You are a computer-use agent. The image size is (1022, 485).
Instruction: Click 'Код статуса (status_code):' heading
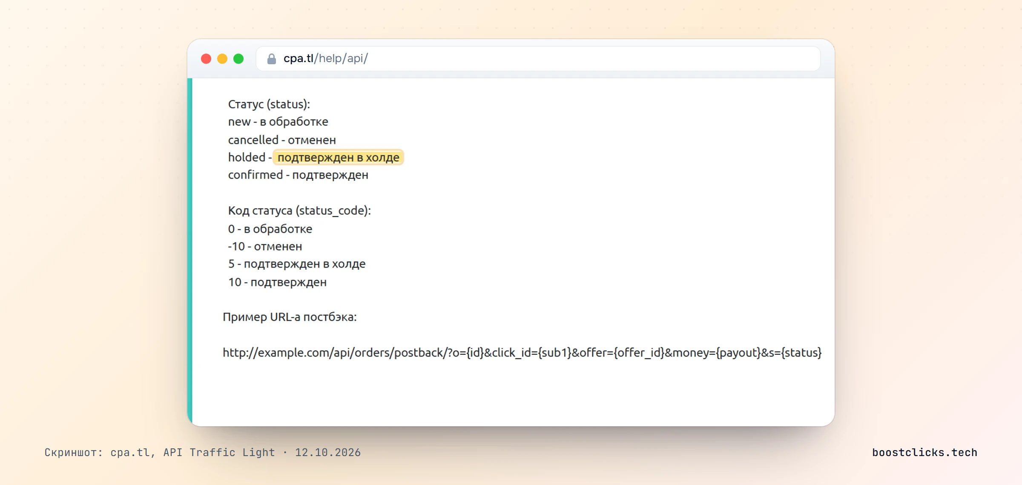pyautogui.click(x=299, y=211)
